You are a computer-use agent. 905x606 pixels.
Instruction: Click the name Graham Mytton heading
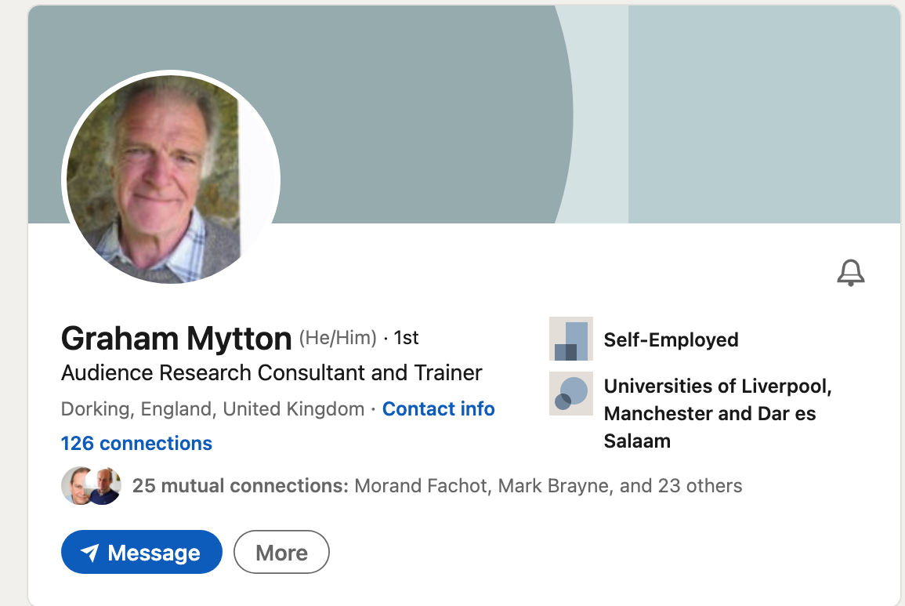(x=176, y=339)
